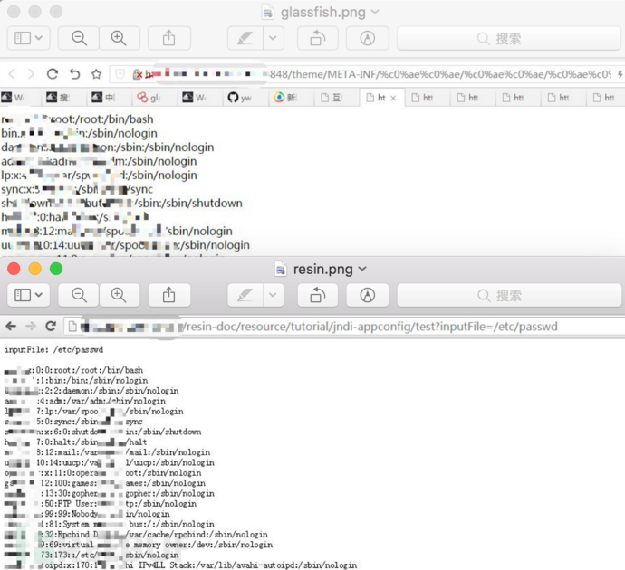Screen dimensions: 625x570
Task: Show markup toolbar in resin.png window
Action: [x=367, y=295]
